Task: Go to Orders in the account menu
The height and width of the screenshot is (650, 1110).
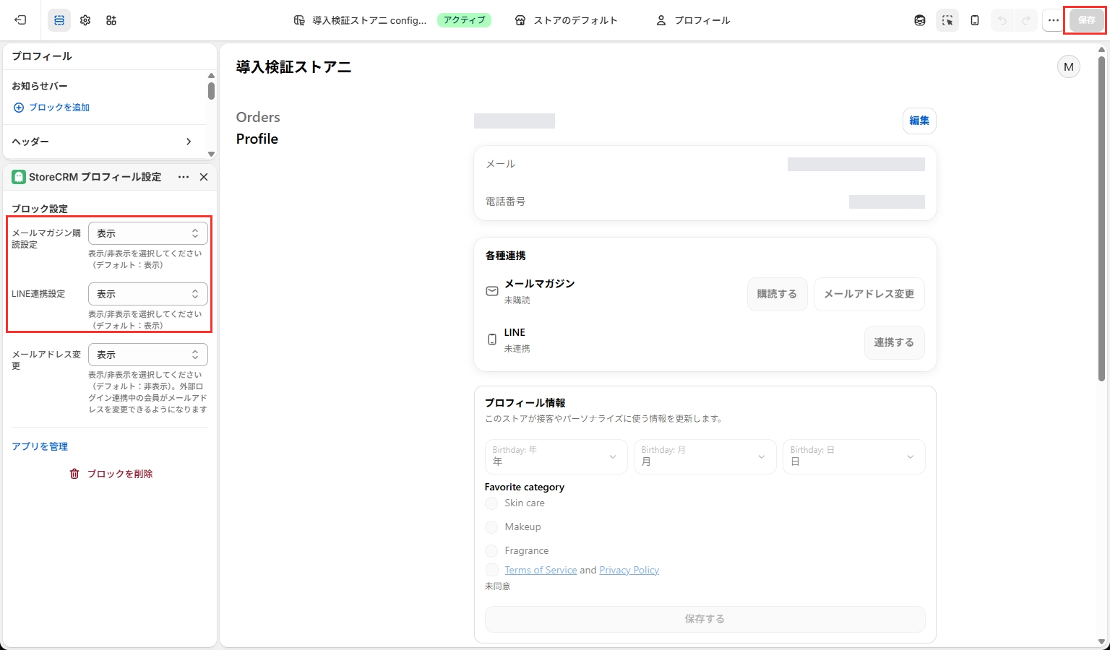Action: pyautogui.click(x=258, y=117)
